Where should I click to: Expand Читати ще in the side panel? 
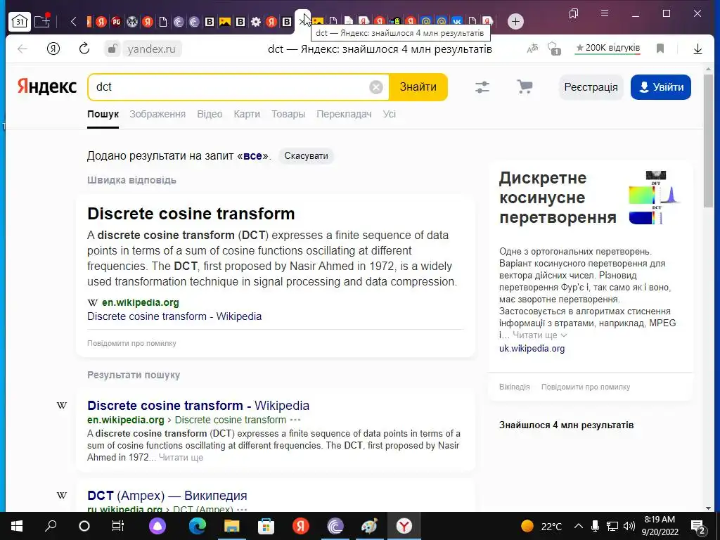[539, 335]
